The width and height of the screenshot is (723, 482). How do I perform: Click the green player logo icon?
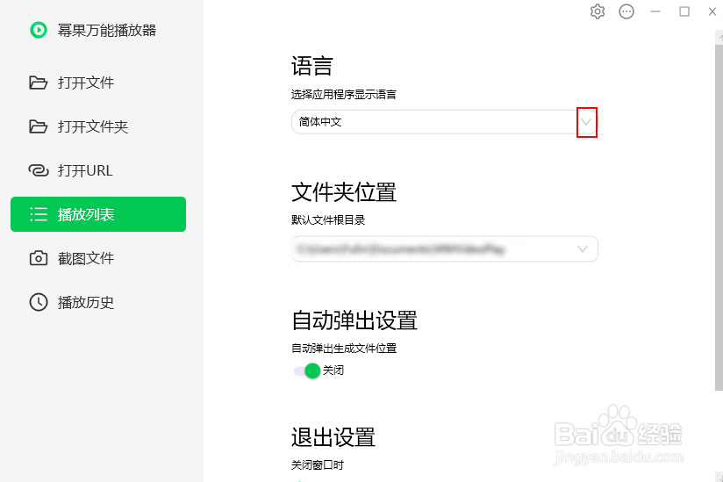coord(39,30)
